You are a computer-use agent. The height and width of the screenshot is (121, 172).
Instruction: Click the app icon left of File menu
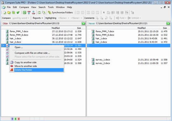4,7
